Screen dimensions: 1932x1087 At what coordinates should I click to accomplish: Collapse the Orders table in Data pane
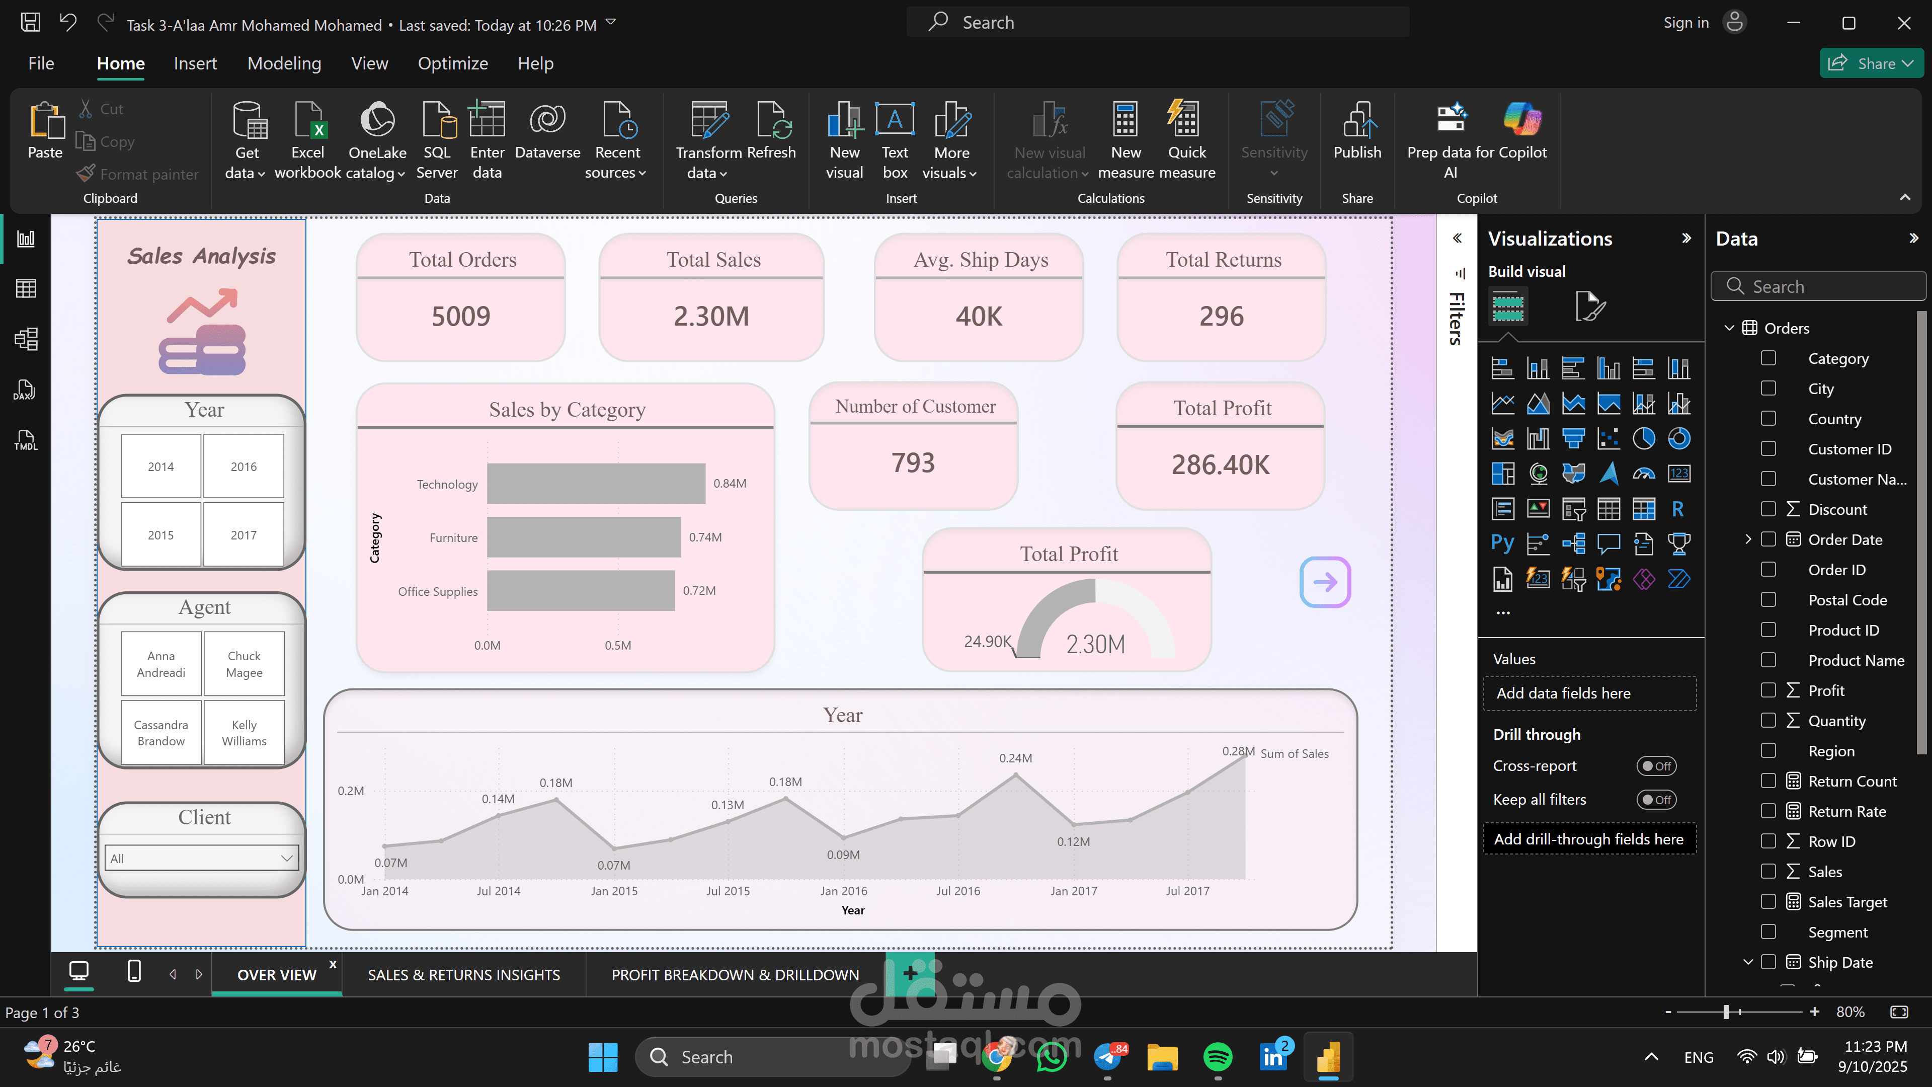point(1730,328)
